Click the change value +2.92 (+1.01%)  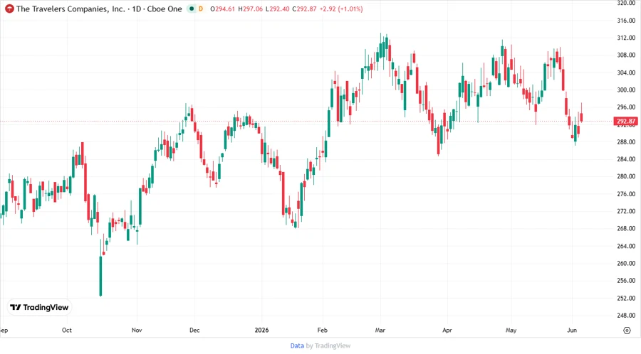pos(341,9)
